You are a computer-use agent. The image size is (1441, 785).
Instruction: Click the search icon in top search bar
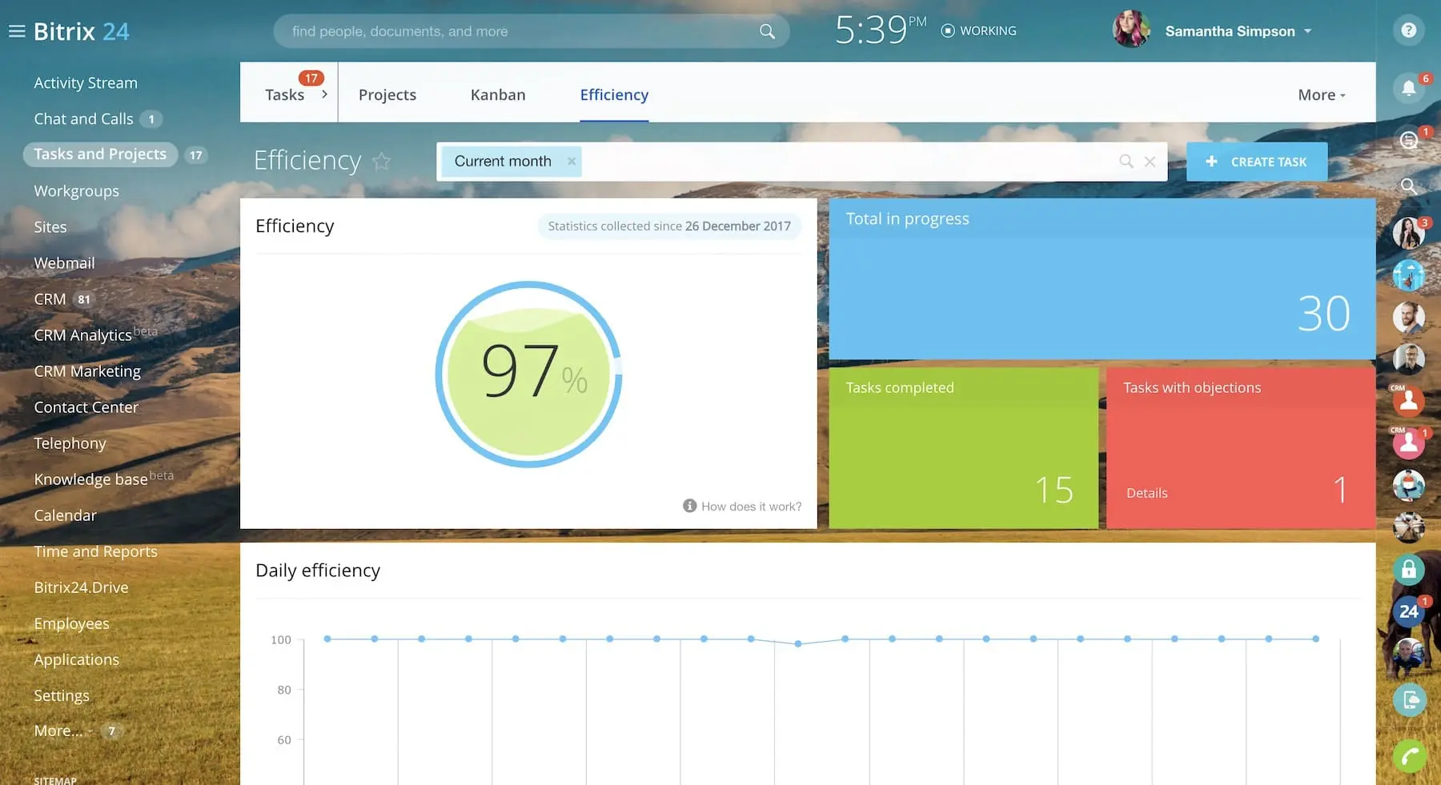point(767,31)
